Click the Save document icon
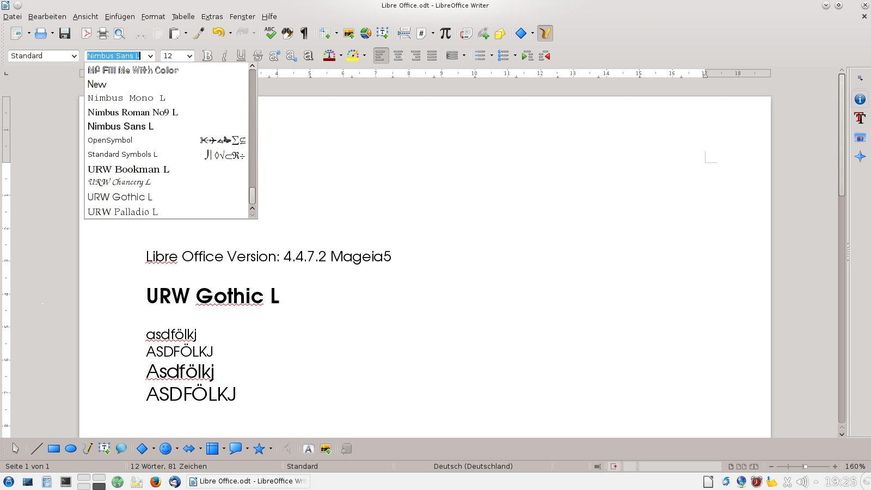 65,34
